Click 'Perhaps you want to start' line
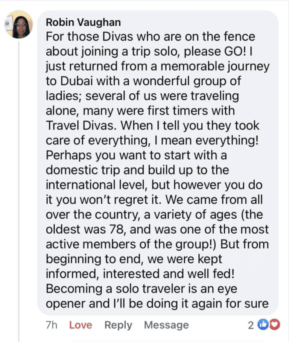This screenshot has height=342, width=289. [136, 156]
